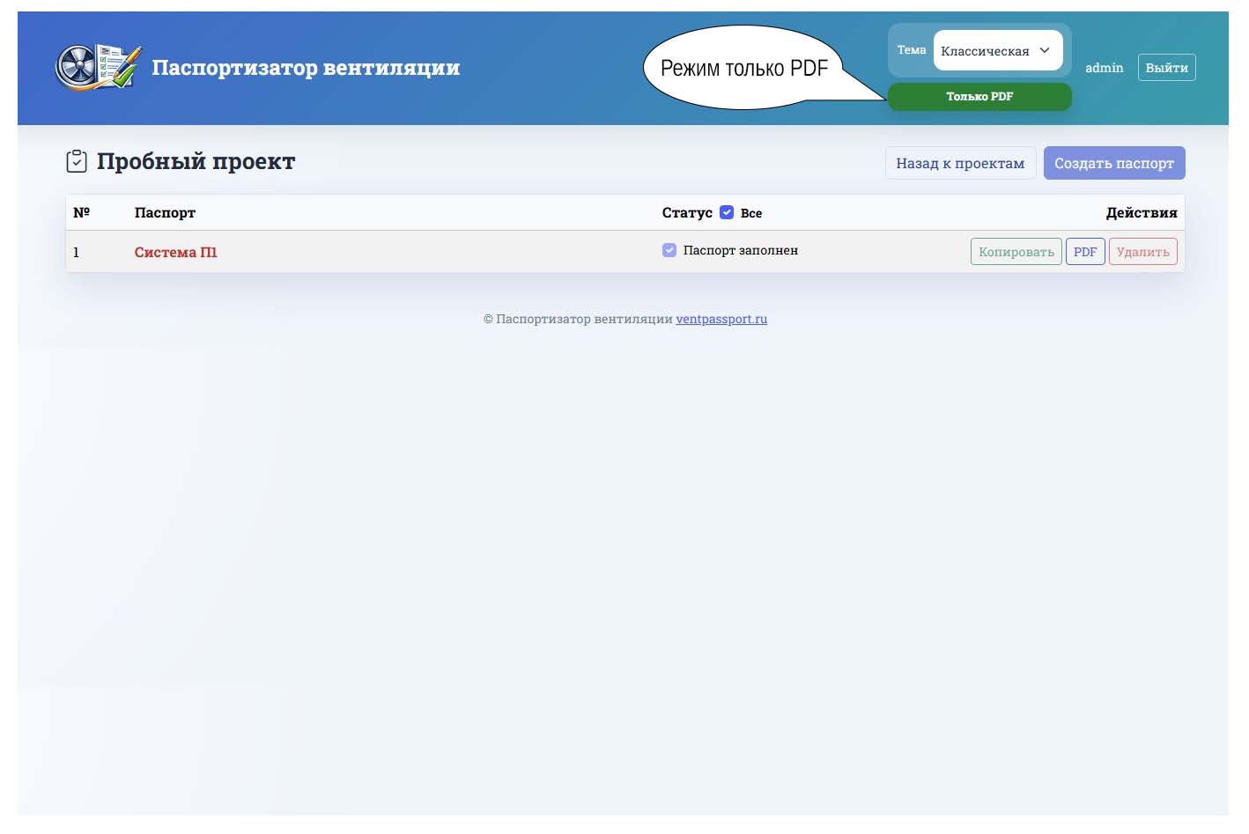Image resolution: width=1249 pixels, height=834 pixels.
Task: Click Удалить for Система П1
Action: [x=1142, y=252]
